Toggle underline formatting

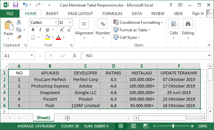click(47, 30)
